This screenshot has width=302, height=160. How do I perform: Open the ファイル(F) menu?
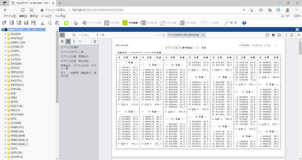[x=10, y=16]
